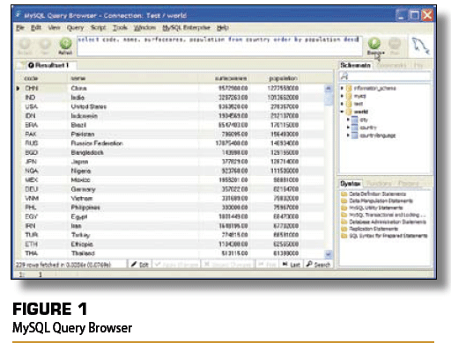Click the SQL Syntax for Prepared Statements folder icon
The height and width of the screenshot is (343, 451).
[344, 236]
